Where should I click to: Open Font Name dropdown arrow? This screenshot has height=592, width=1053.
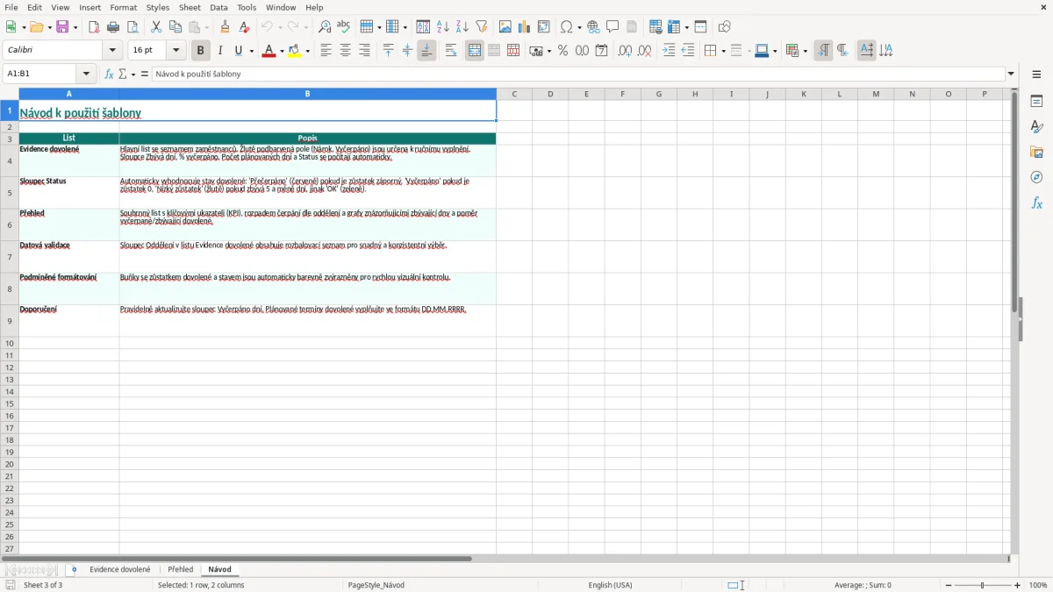(x=112, y=51)
